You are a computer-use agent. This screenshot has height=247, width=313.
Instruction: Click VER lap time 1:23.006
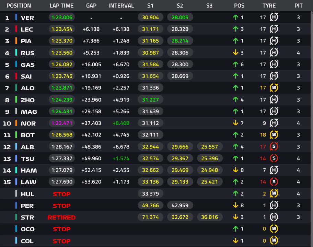(62, 17)
